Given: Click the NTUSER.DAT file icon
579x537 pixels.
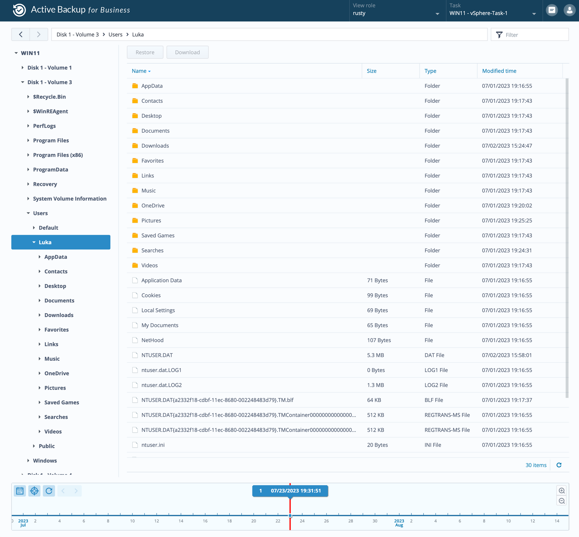Looking at the screenshot, I should (135, 355).
